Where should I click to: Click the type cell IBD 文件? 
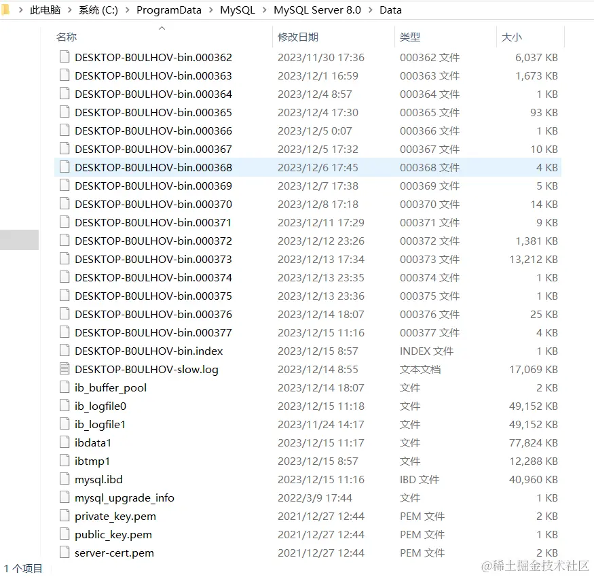pyautogui.click(x=420, y=480)
